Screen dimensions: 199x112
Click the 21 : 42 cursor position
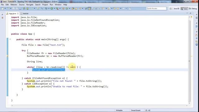(x=148, y=110)
